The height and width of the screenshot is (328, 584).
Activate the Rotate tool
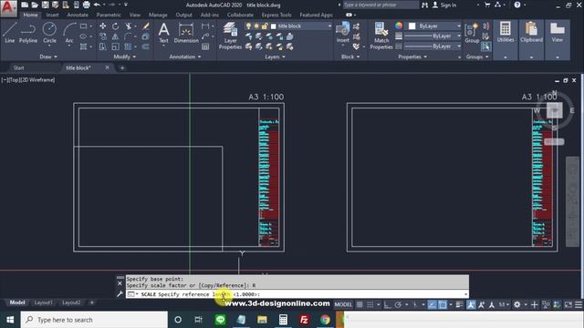[116, 26]
